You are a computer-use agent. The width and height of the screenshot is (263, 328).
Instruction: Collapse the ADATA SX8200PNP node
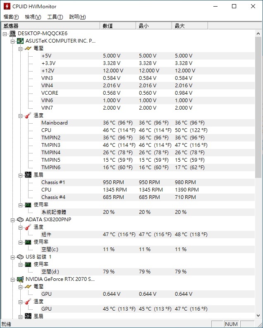coord(12,220)
